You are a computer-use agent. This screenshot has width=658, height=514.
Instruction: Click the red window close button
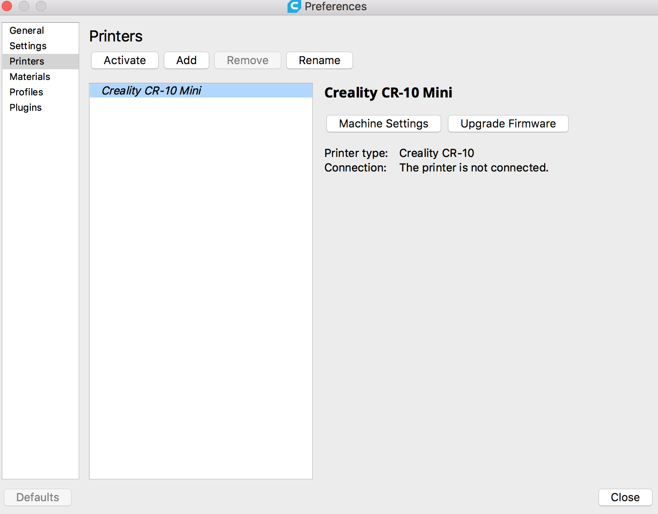pyautogui.click(x=7, y=6)
